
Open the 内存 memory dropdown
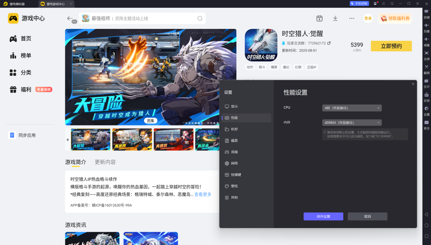tap(352, 123)
